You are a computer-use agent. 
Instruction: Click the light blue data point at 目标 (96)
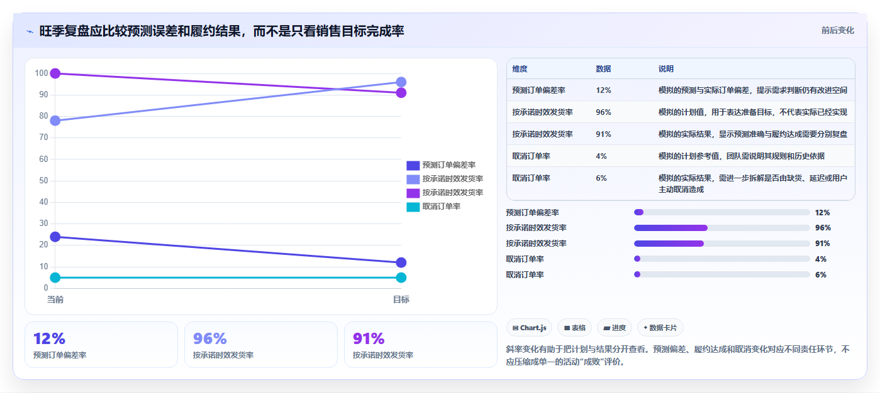[x=401, y=82]
